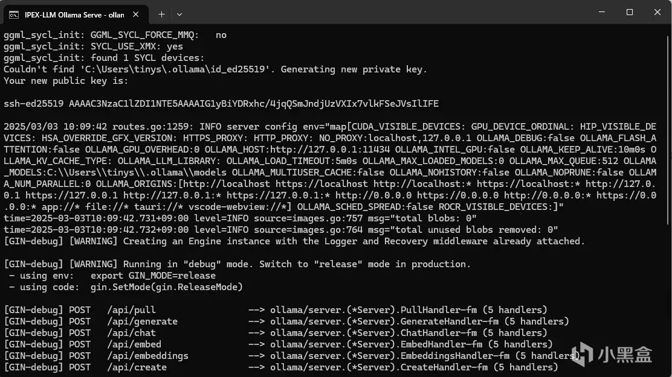Maximize the terminal window
This screenshot has width=672, height=377.
coord(629,13)
